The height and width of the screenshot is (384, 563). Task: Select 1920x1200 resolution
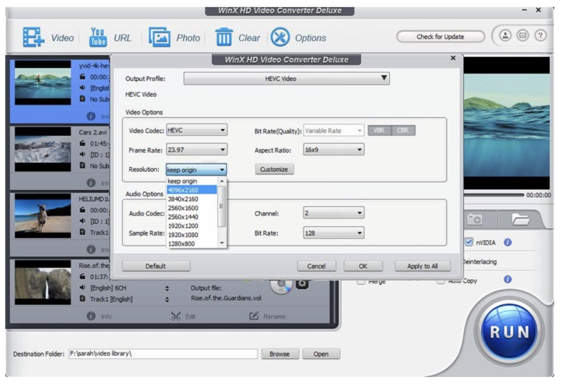point(192,226)
